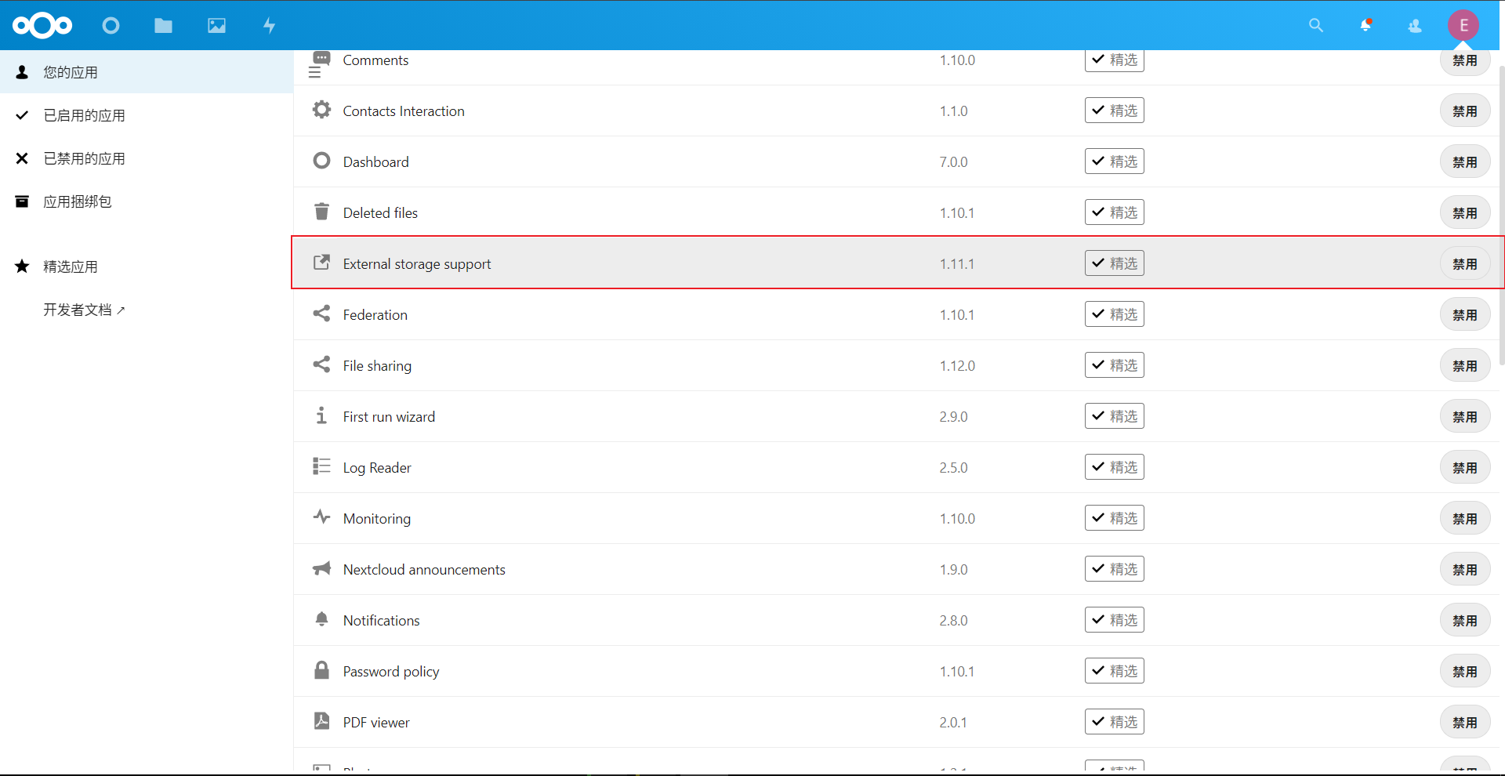The height and width of the screenshot is (776, 1505).
Task: Click the 精选 badge for Password policy
Action: click(1114, 671)
